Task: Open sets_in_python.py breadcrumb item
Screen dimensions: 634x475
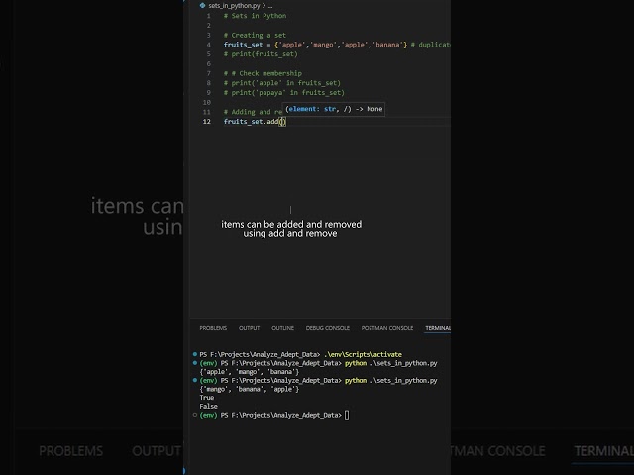Action: (x=234, y=6)
